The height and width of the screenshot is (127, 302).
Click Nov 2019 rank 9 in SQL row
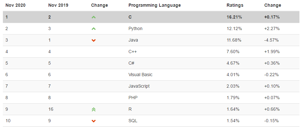[x=50, y=121]
